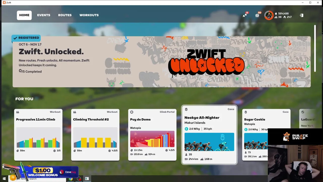Click the '934 m' elevation on Puy de Dome
Screen dimensions: 323x182
[152, 154]
